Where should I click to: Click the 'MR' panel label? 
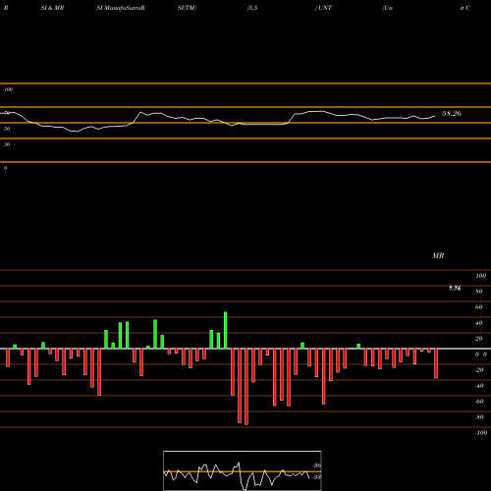point(438,255)
